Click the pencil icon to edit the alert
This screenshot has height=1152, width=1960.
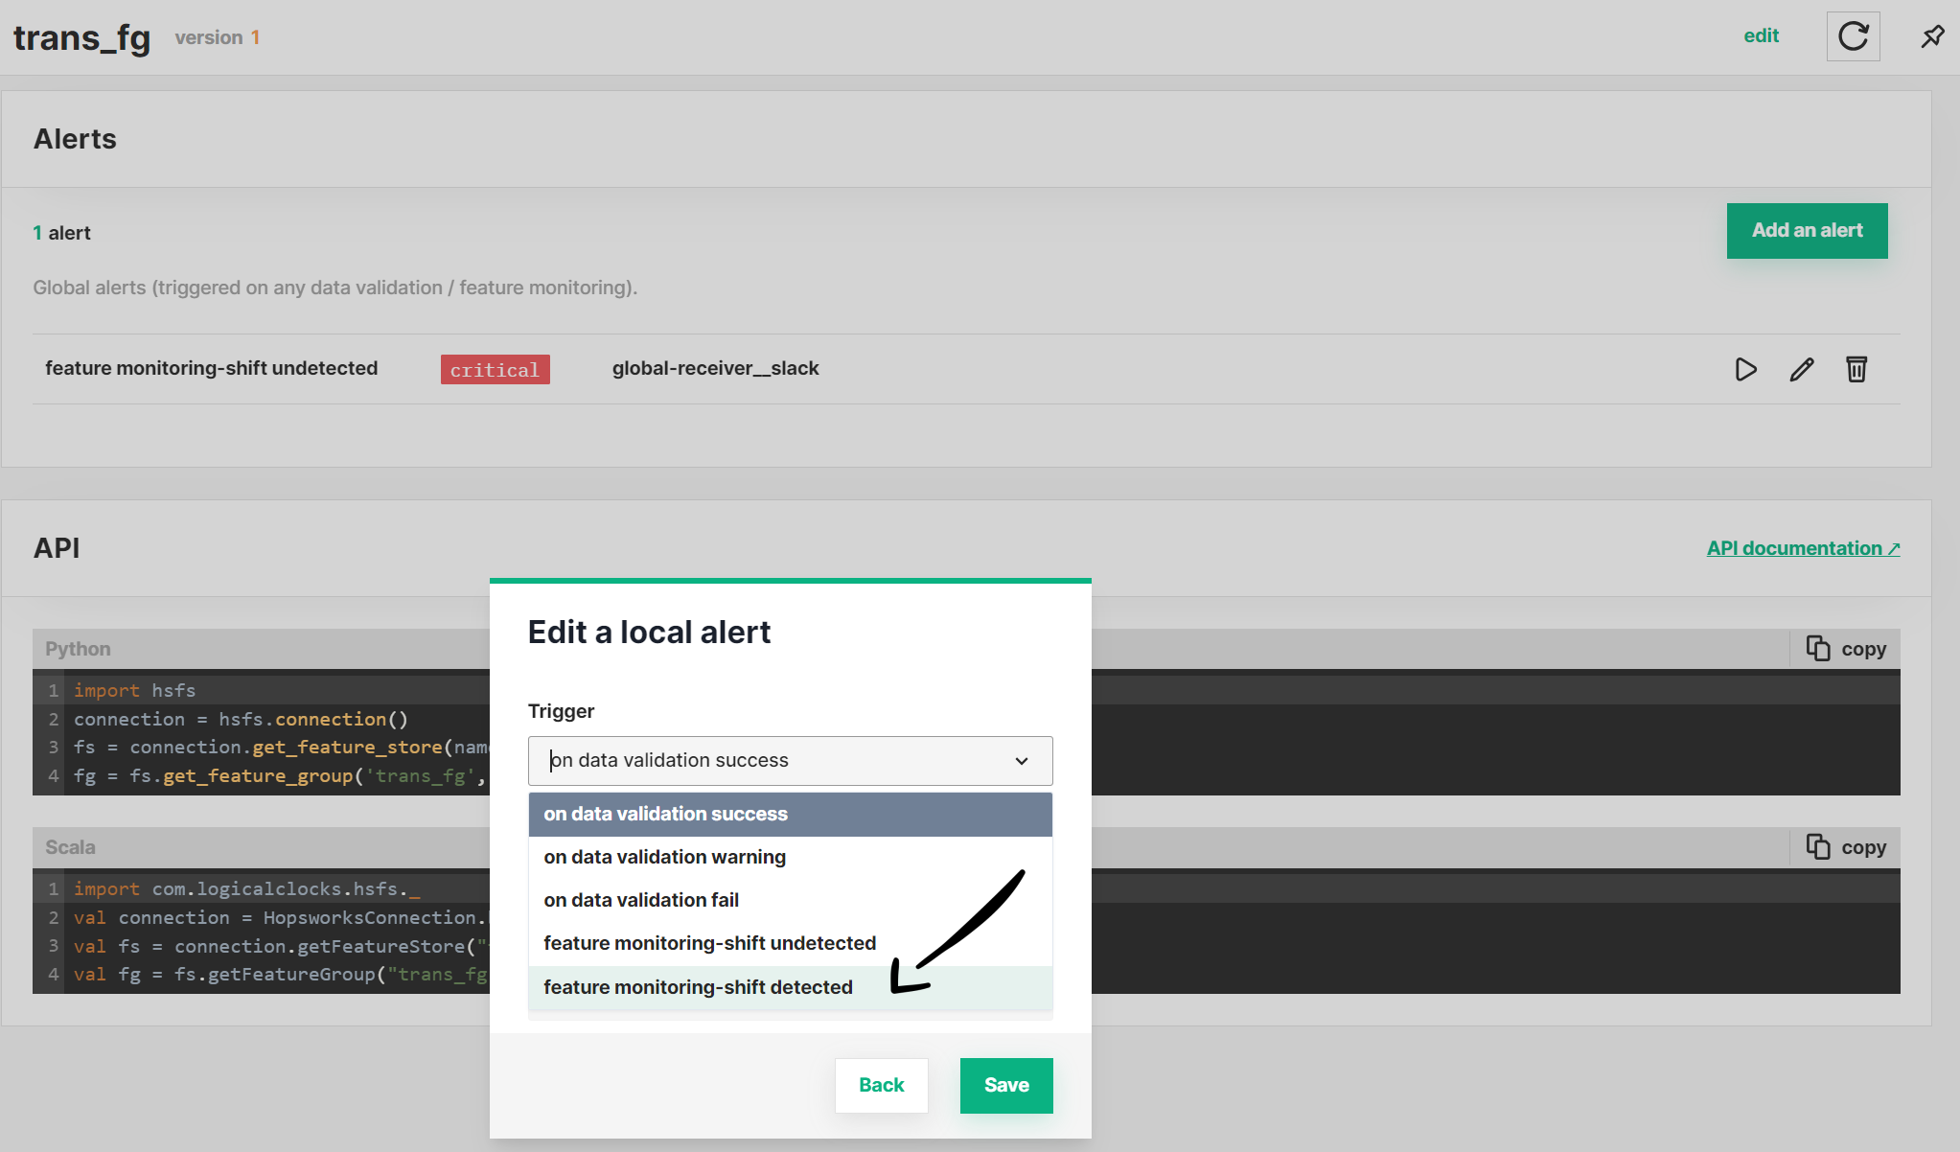(1802, 369)
